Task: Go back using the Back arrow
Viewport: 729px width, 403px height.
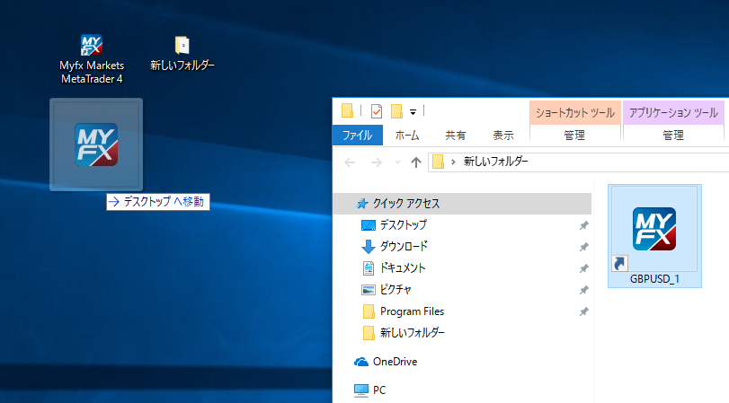Action: 350,162
